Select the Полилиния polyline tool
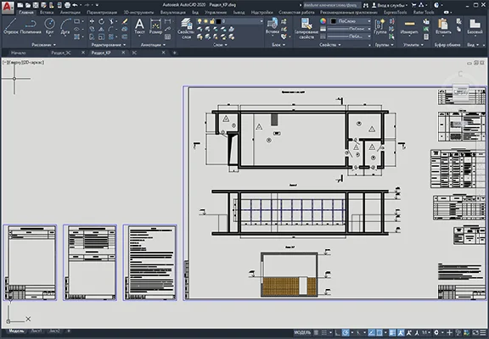The image size is (489, 339). [31, 26]
